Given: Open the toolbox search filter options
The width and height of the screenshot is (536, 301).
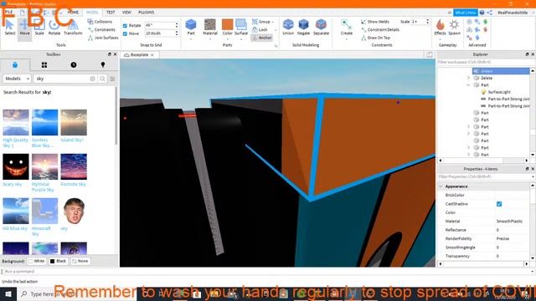Looking at the screenshot, I should click(x=112, y=79).
